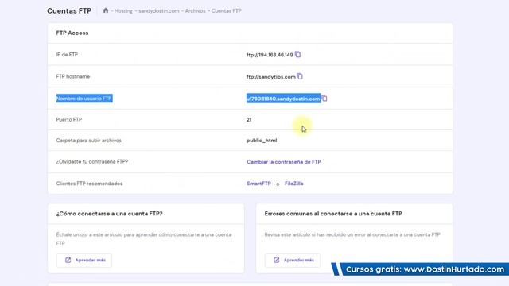The width and height of the screenshot is (509, 286).
Task: Click Cuentas FTP in the breadcrumb
Action: click(226, 10)
